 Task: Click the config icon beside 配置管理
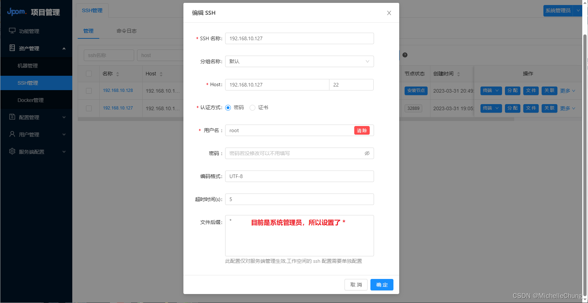pyautogui.click(x=12, y=117)
